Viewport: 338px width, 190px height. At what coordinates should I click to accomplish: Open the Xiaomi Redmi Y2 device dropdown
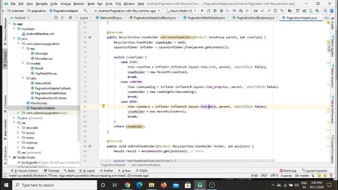pos(181,11)
